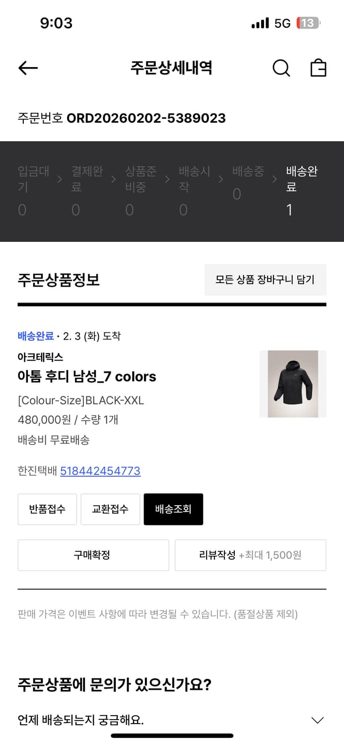Tap the 반품접수 button

point(47,509)
